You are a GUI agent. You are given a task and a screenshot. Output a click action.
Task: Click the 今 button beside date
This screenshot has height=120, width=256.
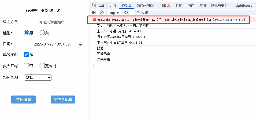[80, 44]
